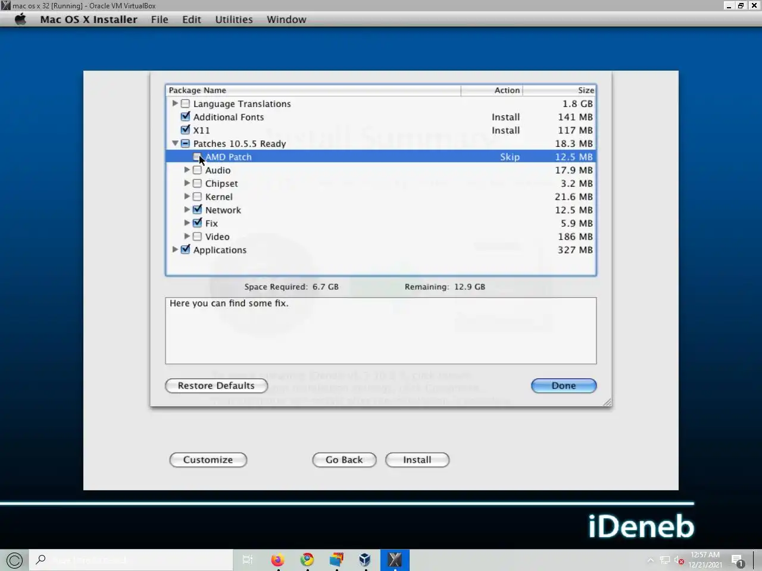Open VirtualBox Manager from the taskbar

click(x=365, y=560)
